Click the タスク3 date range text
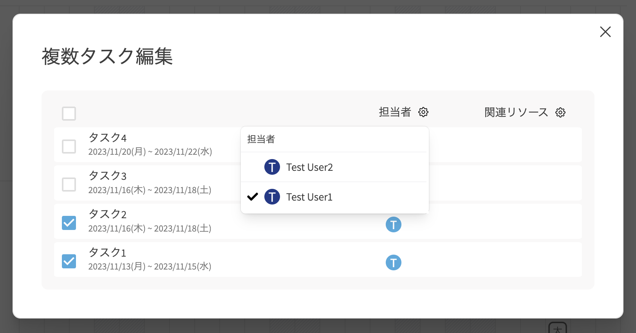This screenshot has height=333, width=636. point(150,190)
